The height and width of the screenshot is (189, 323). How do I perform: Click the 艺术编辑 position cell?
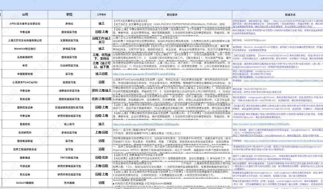click(69, 183)
